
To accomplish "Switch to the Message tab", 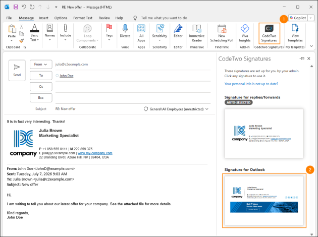I will pos(26,18).
